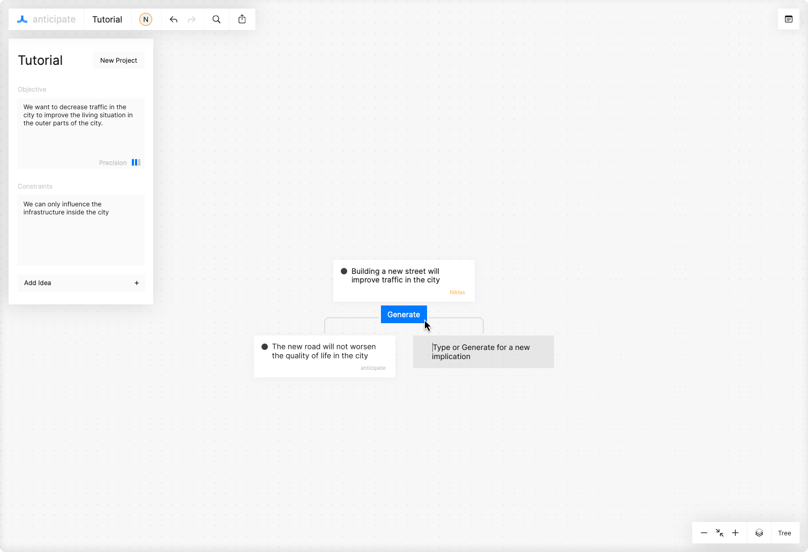The height and width of the screenshot is (552, 808).
Task: Click the Niklas author label
Action: pyautogui.click(x=457, y=293)
